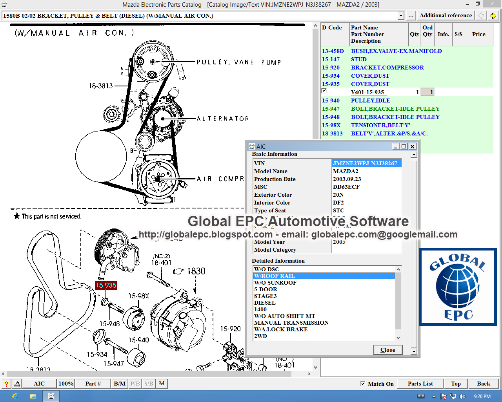Click AIC dialog scroll up arrow
Viewport: 502px width, 402px height.
click(x=414, y=154)
